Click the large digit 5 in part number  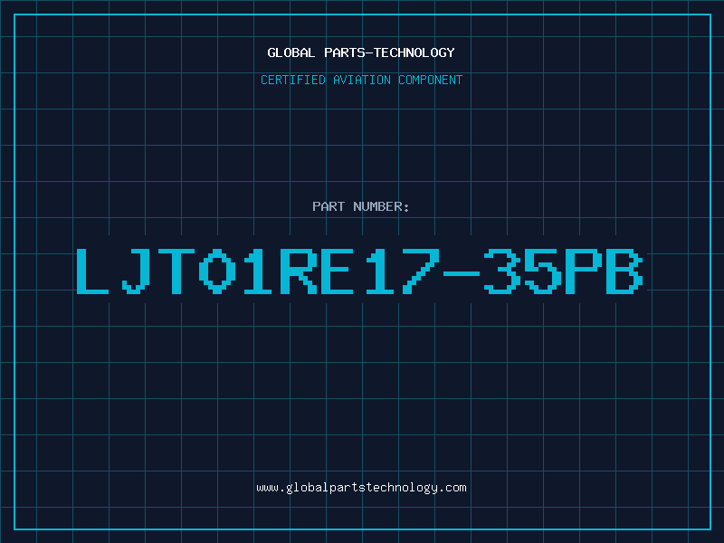point(543,271)
